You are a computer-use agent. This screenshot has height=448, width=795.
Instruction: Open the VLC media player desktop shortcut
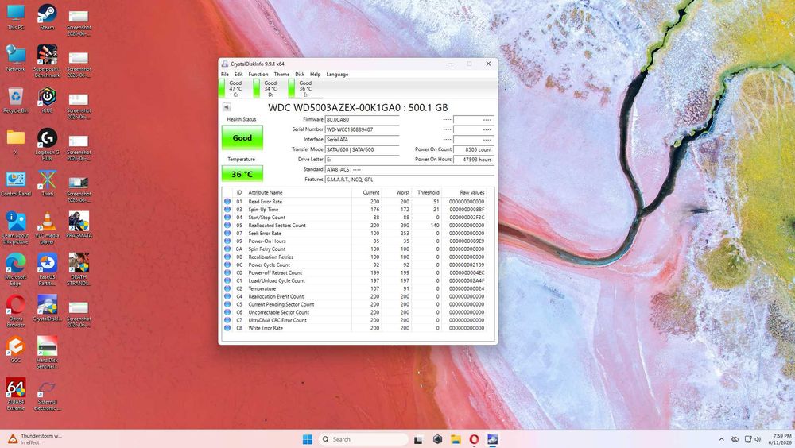click(47, 228)
